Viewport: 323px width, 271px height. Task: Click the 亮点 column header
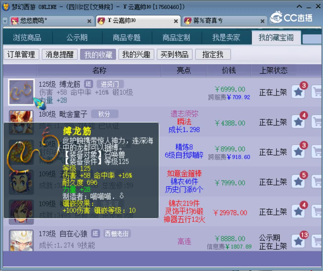point(184,70)
